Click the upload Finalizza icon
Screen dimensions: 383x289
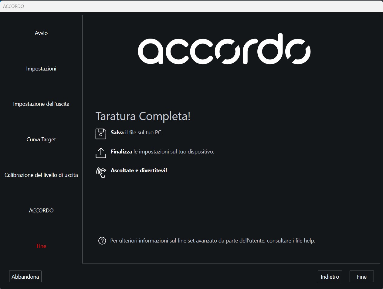(101, 153)
